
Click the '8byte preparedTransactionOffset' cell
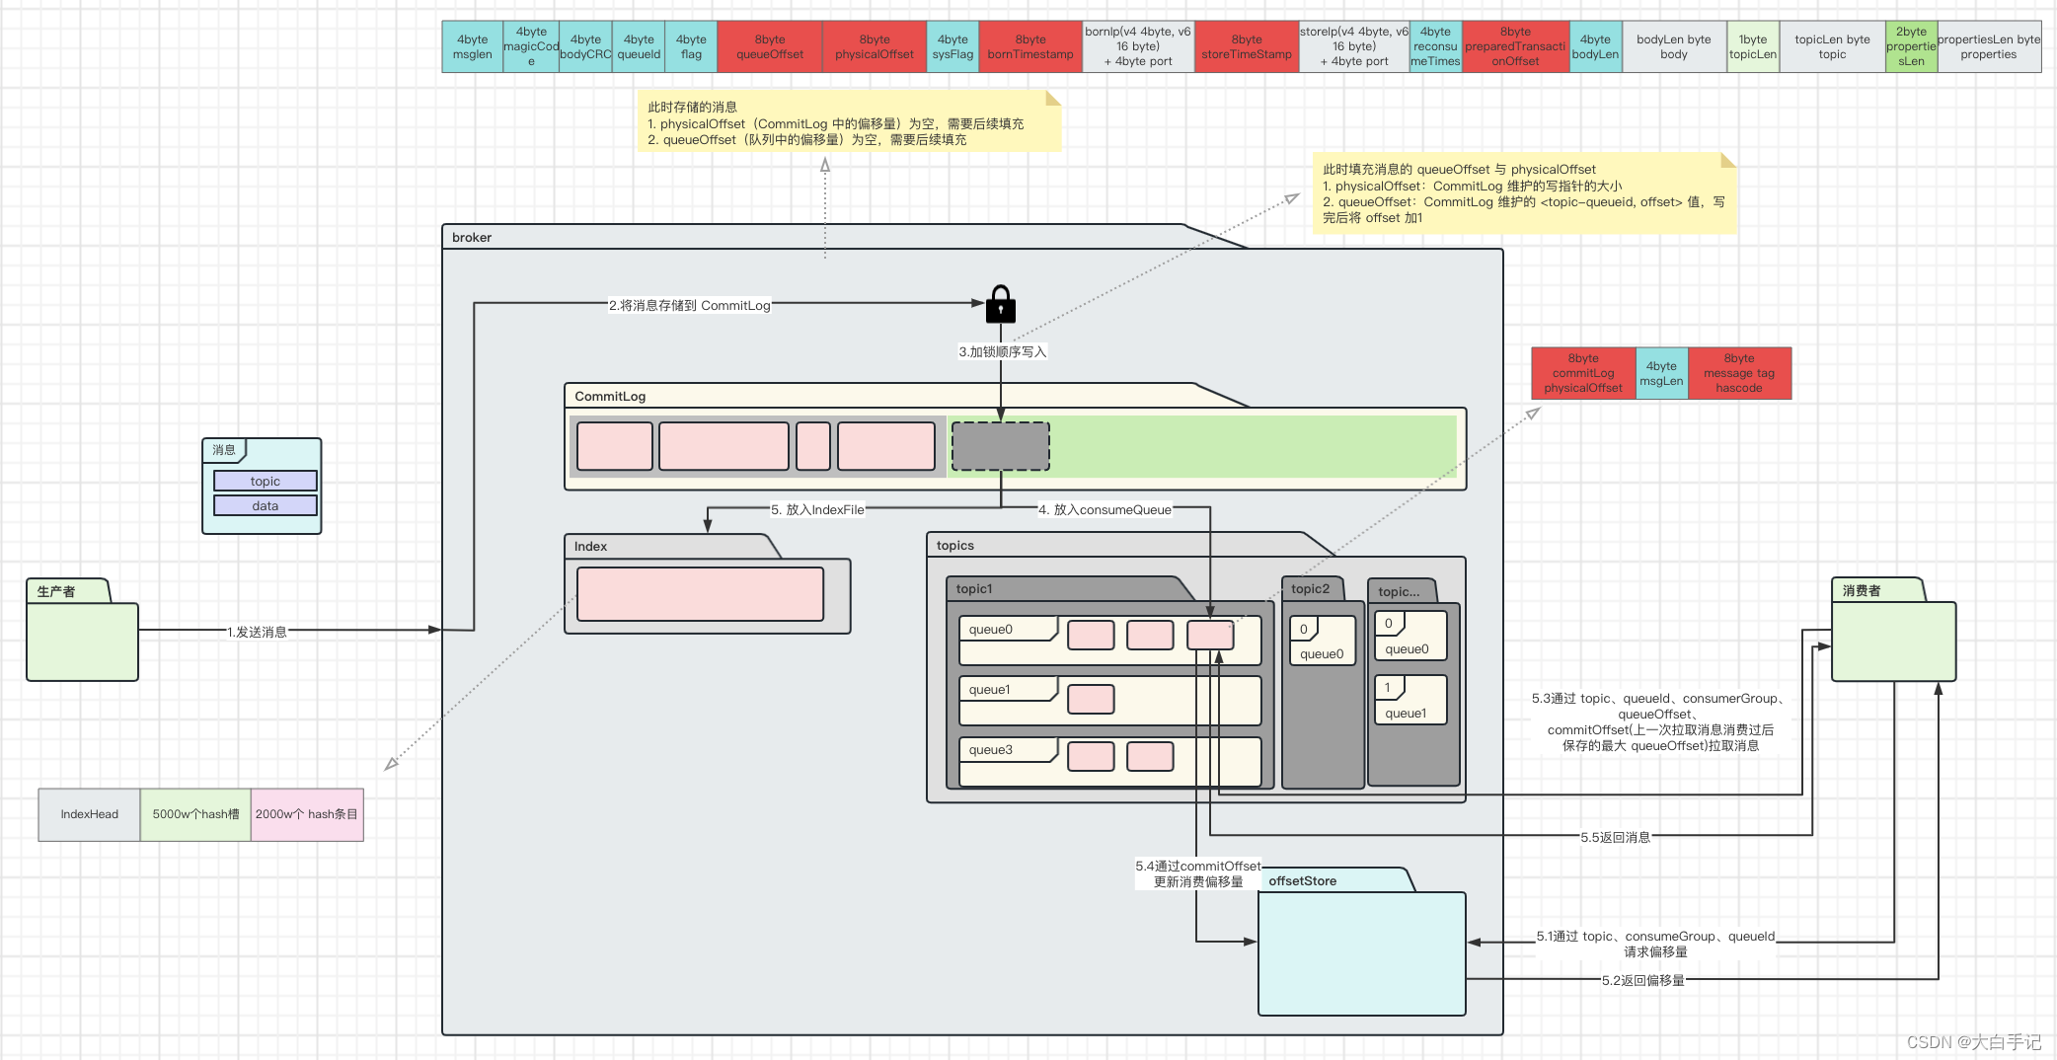(1515, 46)
